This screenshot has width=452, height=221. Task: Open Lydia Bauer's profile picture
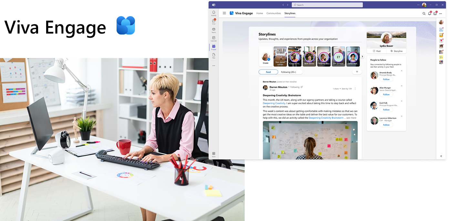click(386, 38)
